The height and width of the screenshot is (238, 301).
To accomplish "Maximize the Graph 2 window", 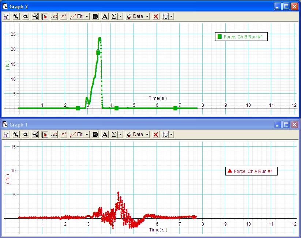I will [286, 7].
